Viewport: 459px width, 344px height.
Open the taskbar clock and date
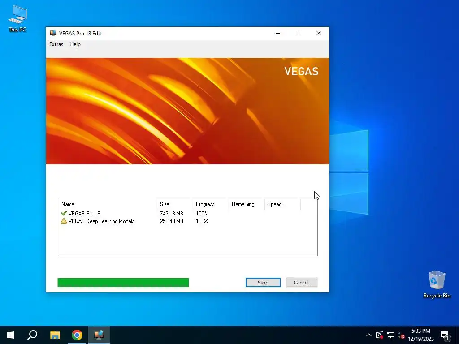pyautogui.click(x=421, y=335)
